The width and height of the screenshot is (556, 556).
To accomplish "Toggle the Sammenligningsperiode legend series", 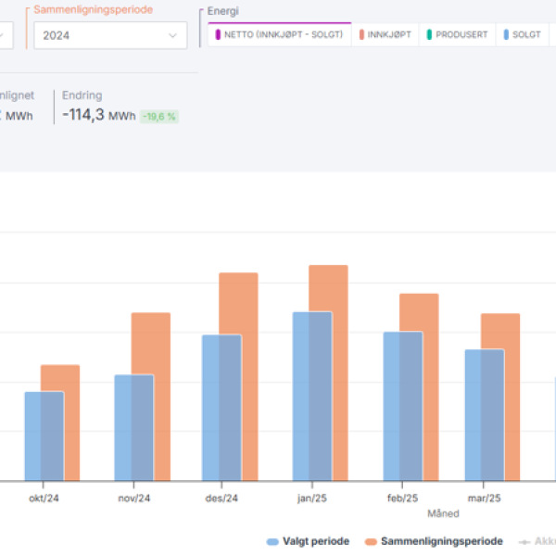I will (x=434, y=541).
